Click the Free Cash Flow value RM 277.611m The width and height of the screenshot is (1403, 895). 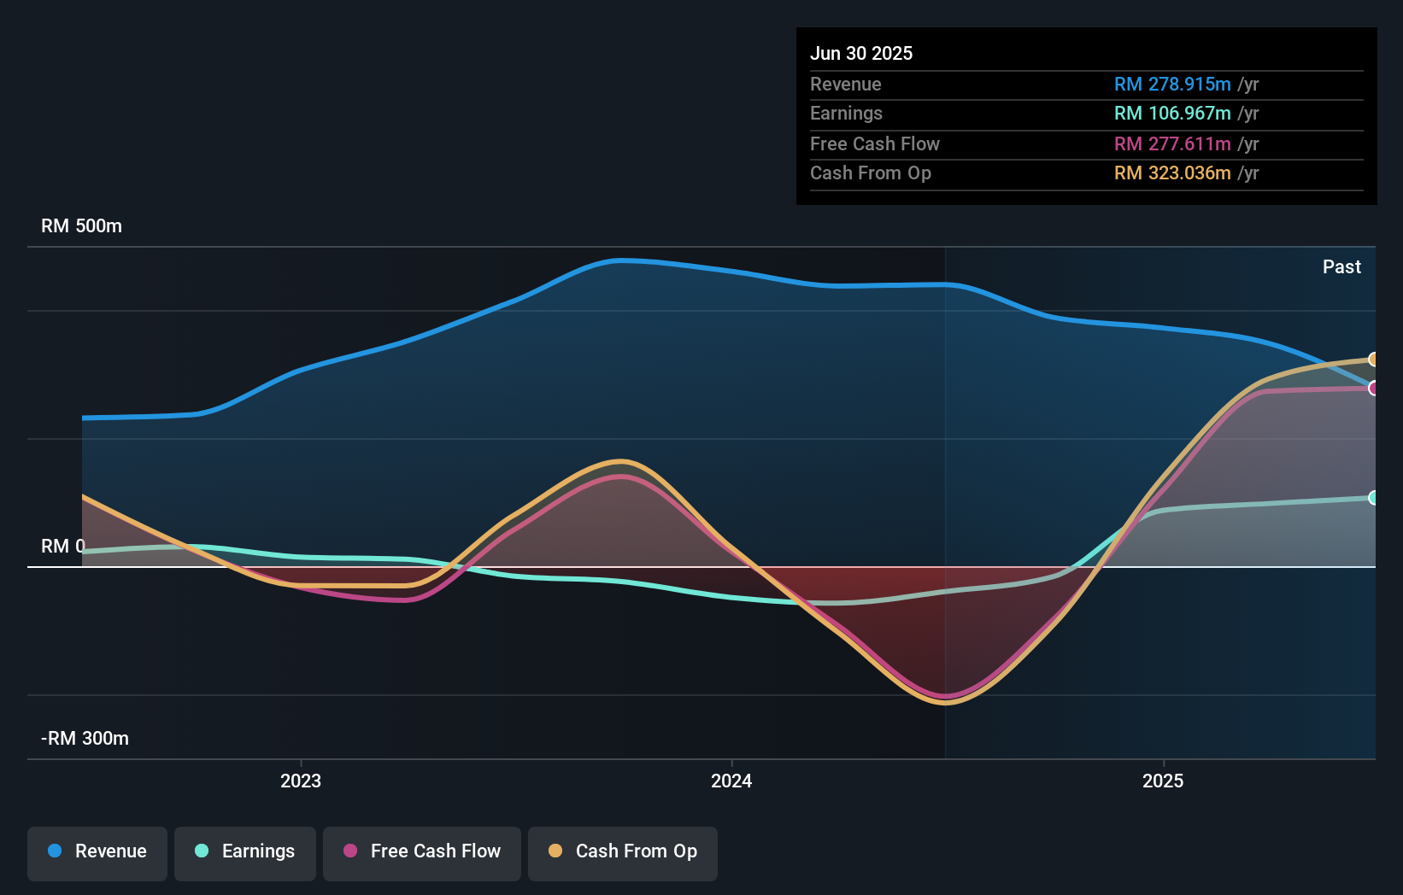pyautogui.click(x=1172, y=144)
